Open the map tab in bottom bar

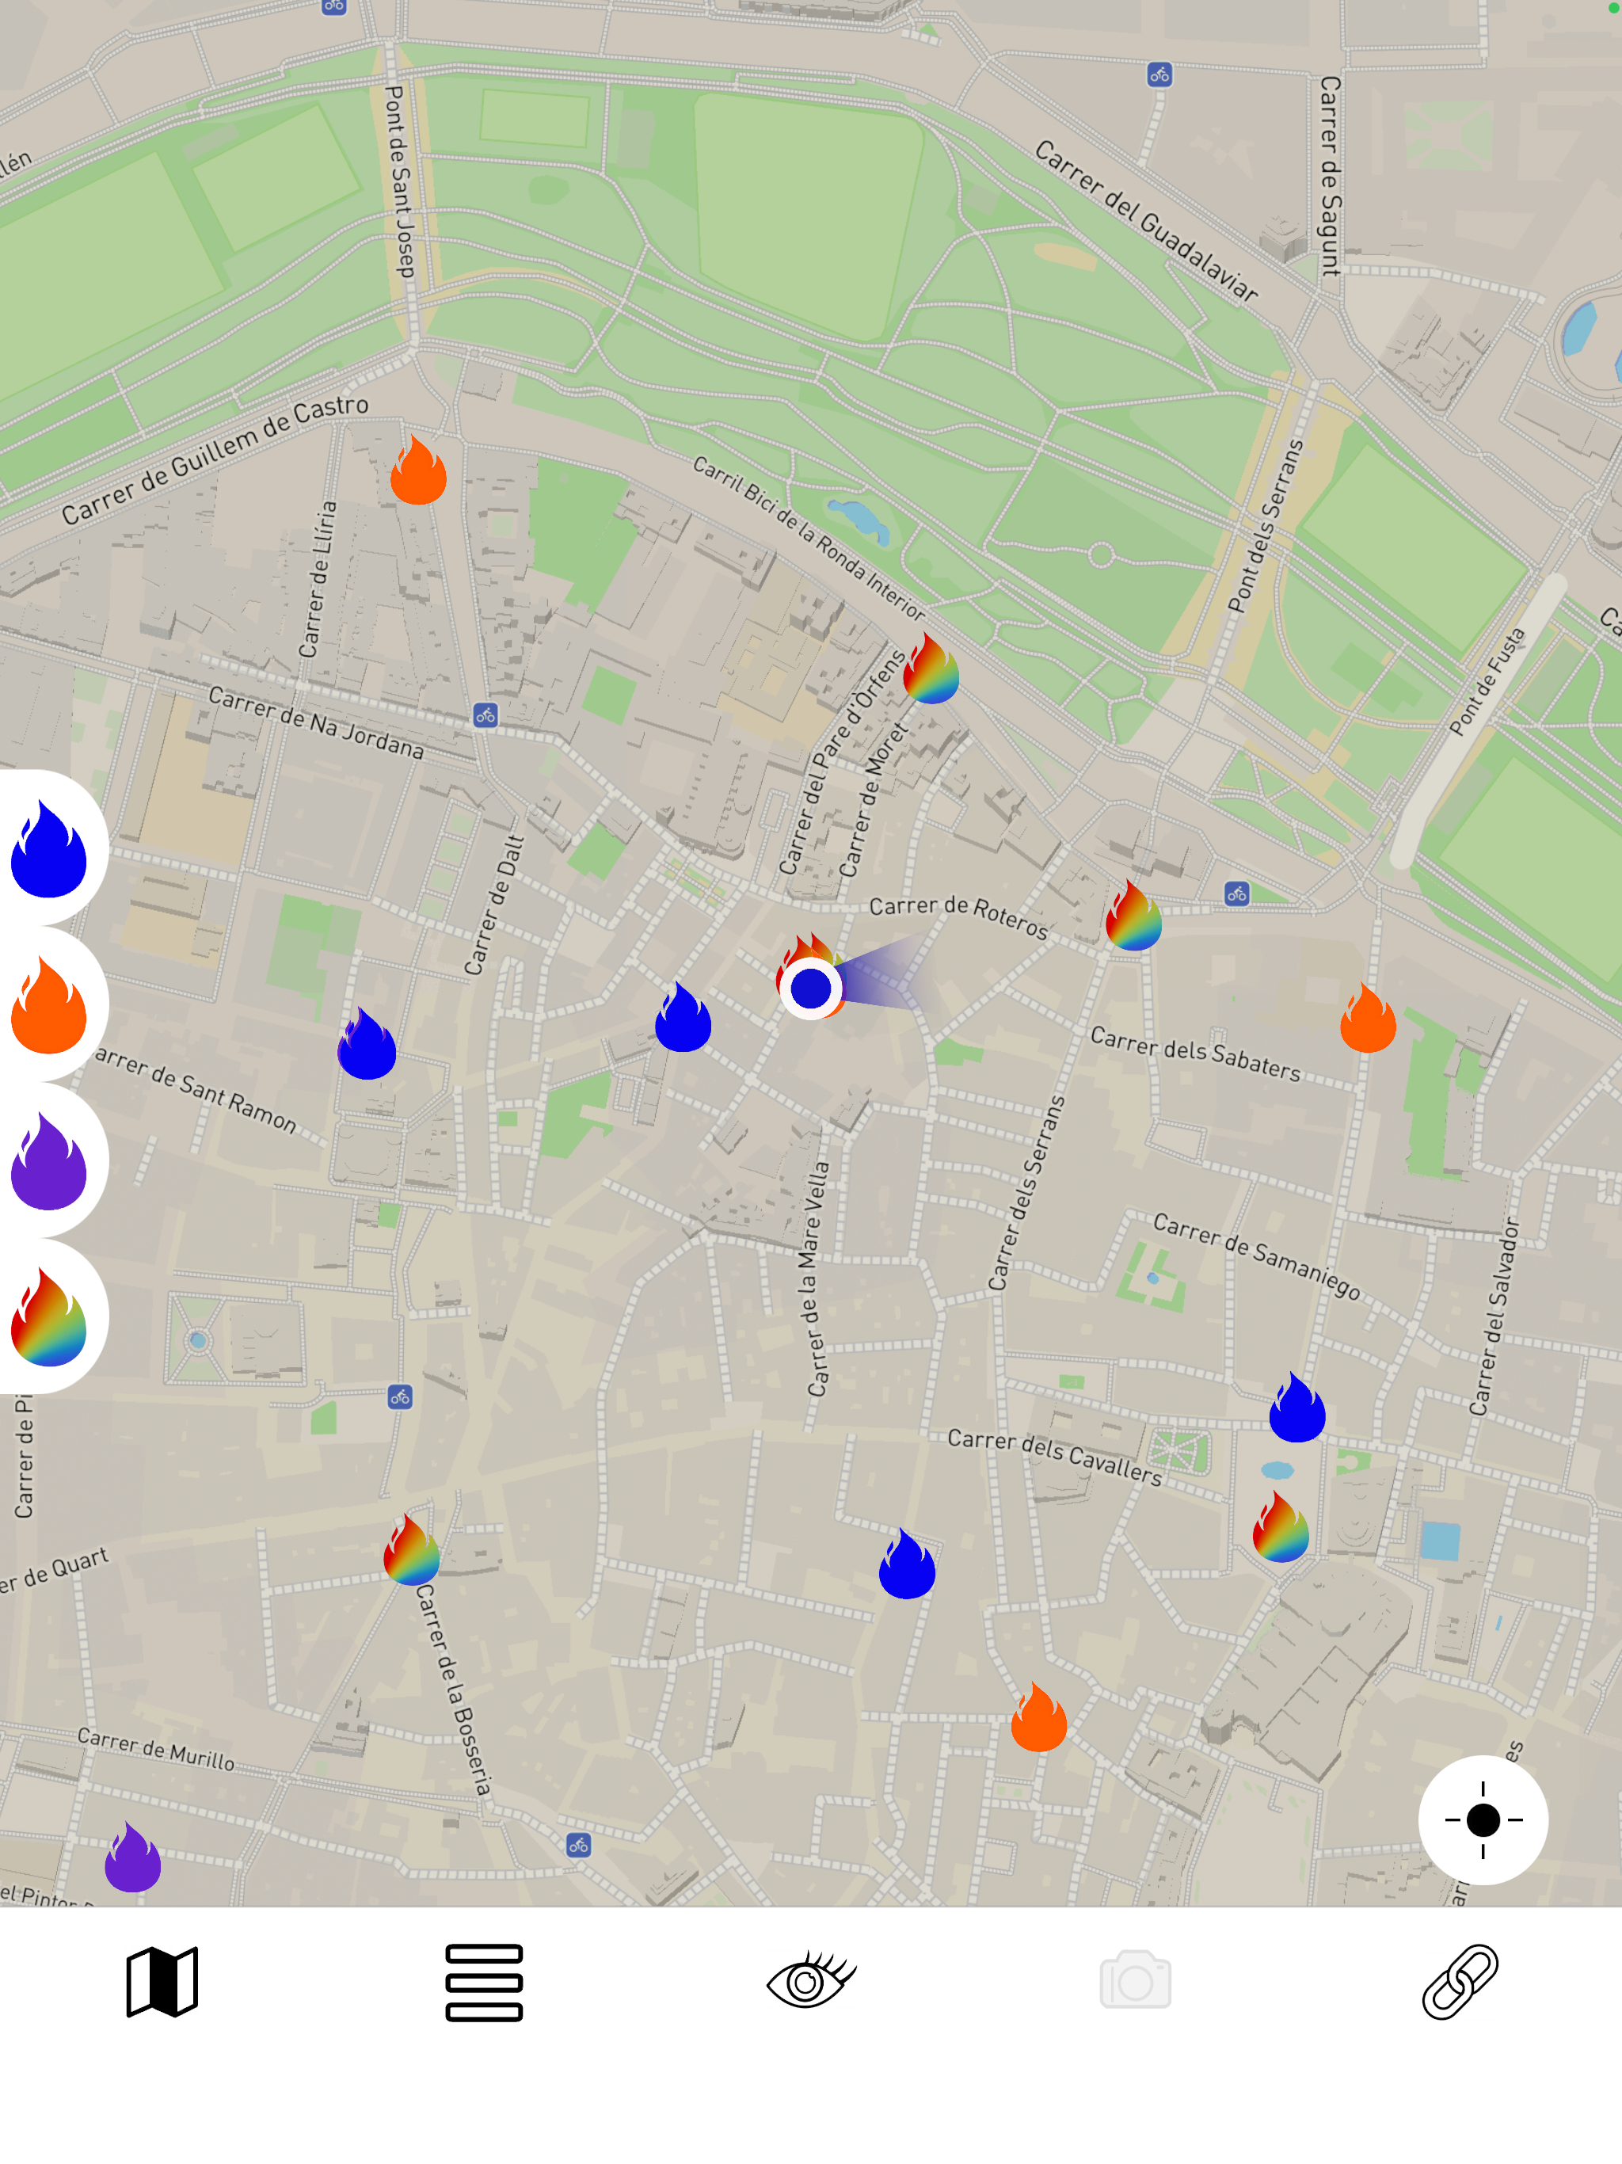pyautogui.click(x=162, y=1982)
